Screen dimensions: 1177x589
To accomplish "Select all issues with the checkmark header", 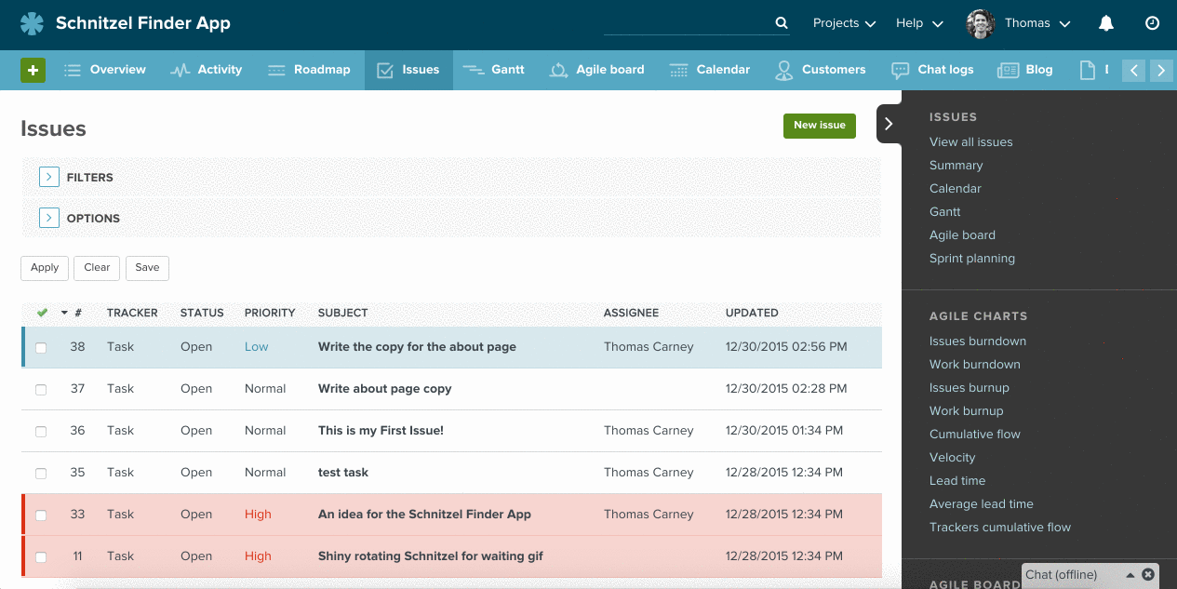I will click(43, 313).
